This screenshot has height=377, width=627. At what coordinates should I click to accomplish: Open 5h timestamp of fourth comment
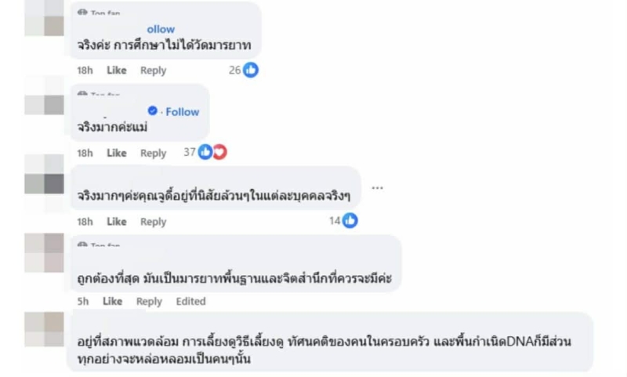[83, 301]
